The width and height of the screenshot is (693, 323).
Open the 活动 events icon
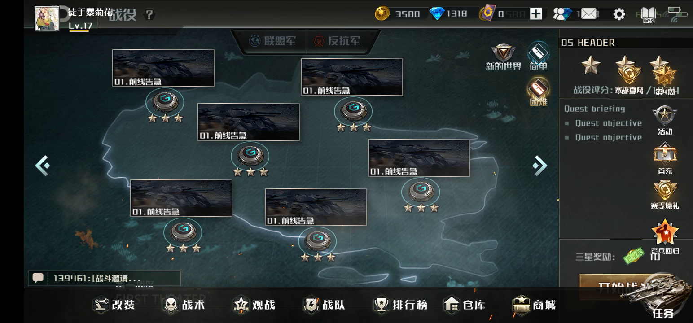[x=665, y=120]
